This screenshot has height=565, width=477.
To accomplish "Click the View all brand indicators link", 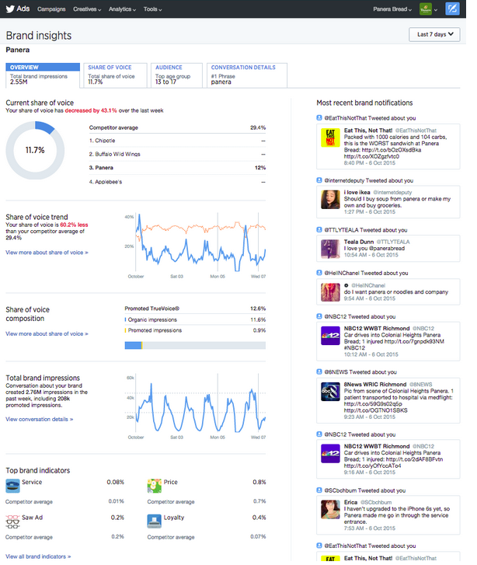I will (x=38, y=556).
